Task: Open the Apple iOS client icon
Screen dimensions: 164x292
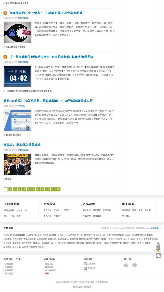Action: coord(126,265)
